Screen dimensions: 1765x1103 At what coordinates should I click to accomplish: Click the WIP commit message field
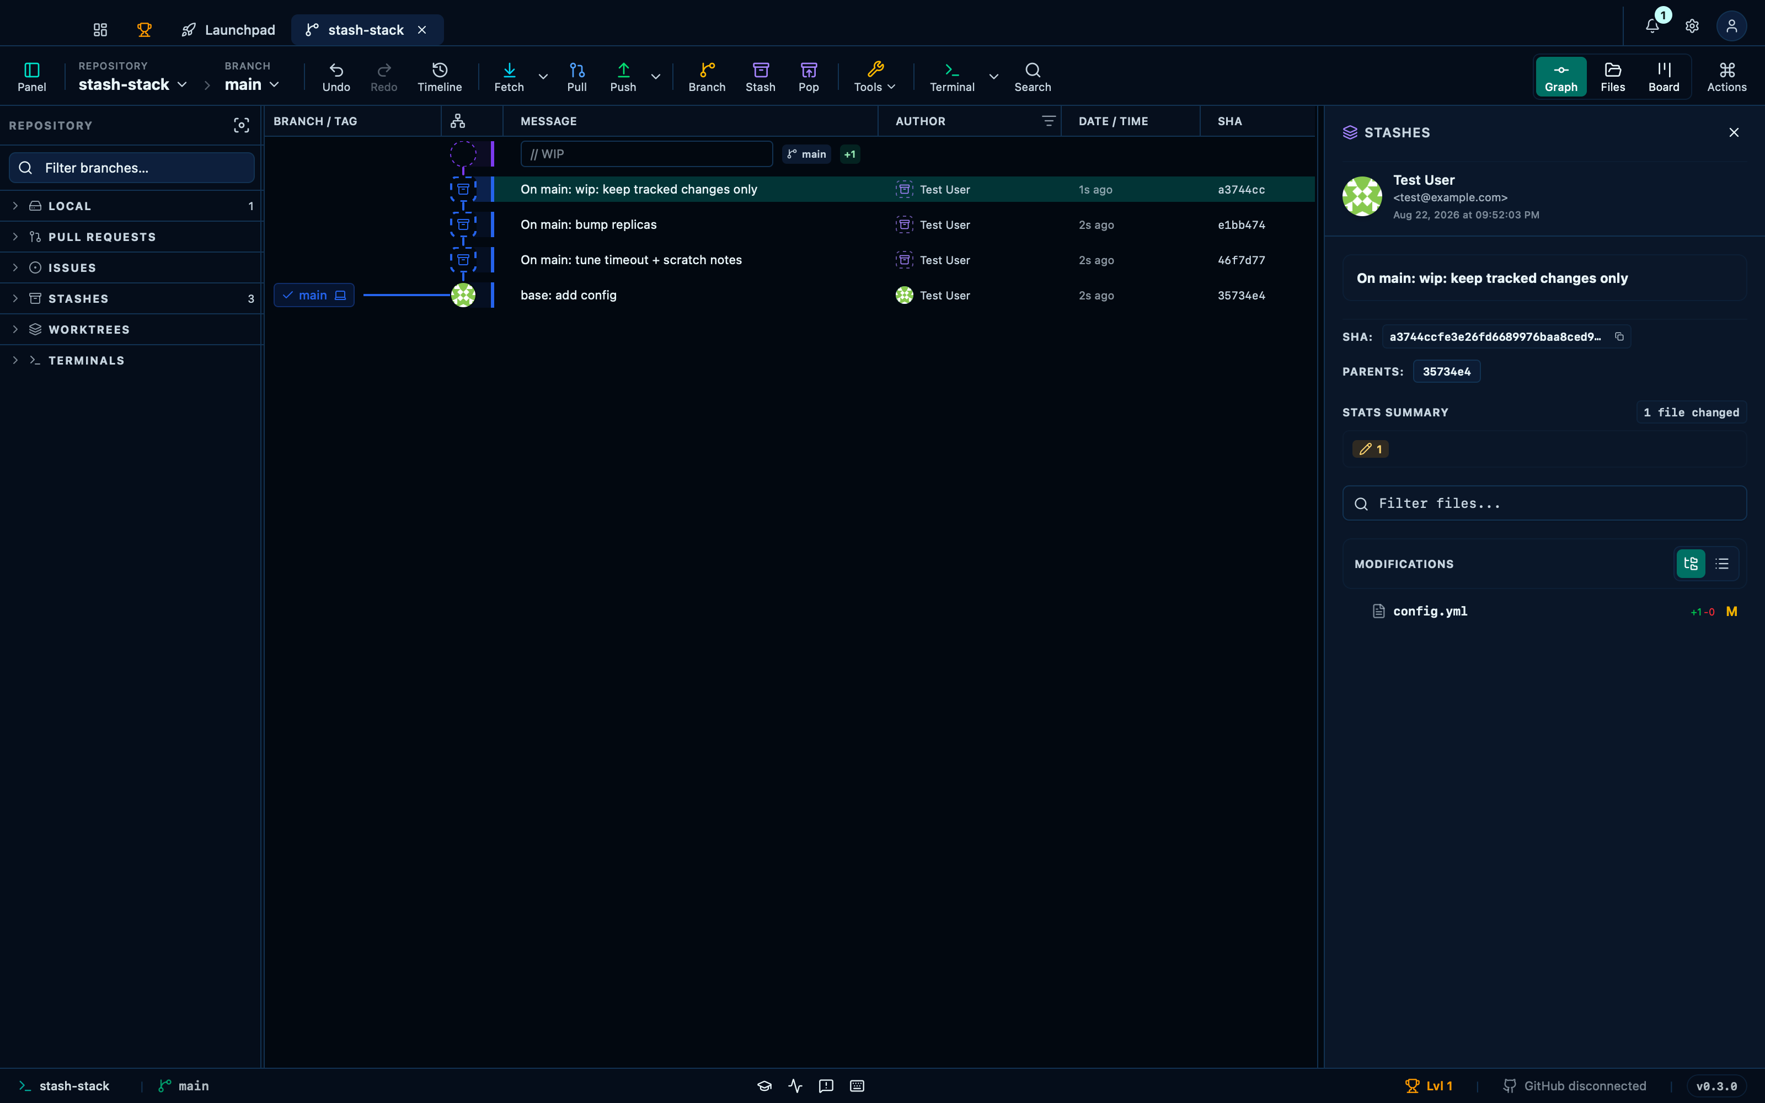646,154
